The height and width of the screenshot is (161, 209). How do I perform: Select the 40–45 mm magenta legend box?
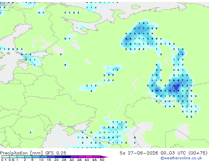tap(89, 157)
